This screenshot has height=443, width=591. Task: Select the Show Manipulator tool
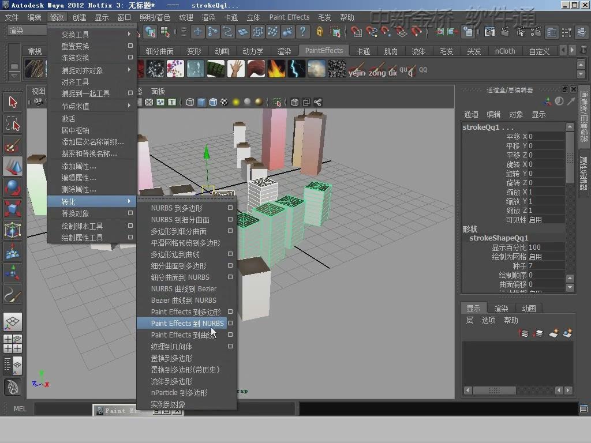tap(13, 272)
